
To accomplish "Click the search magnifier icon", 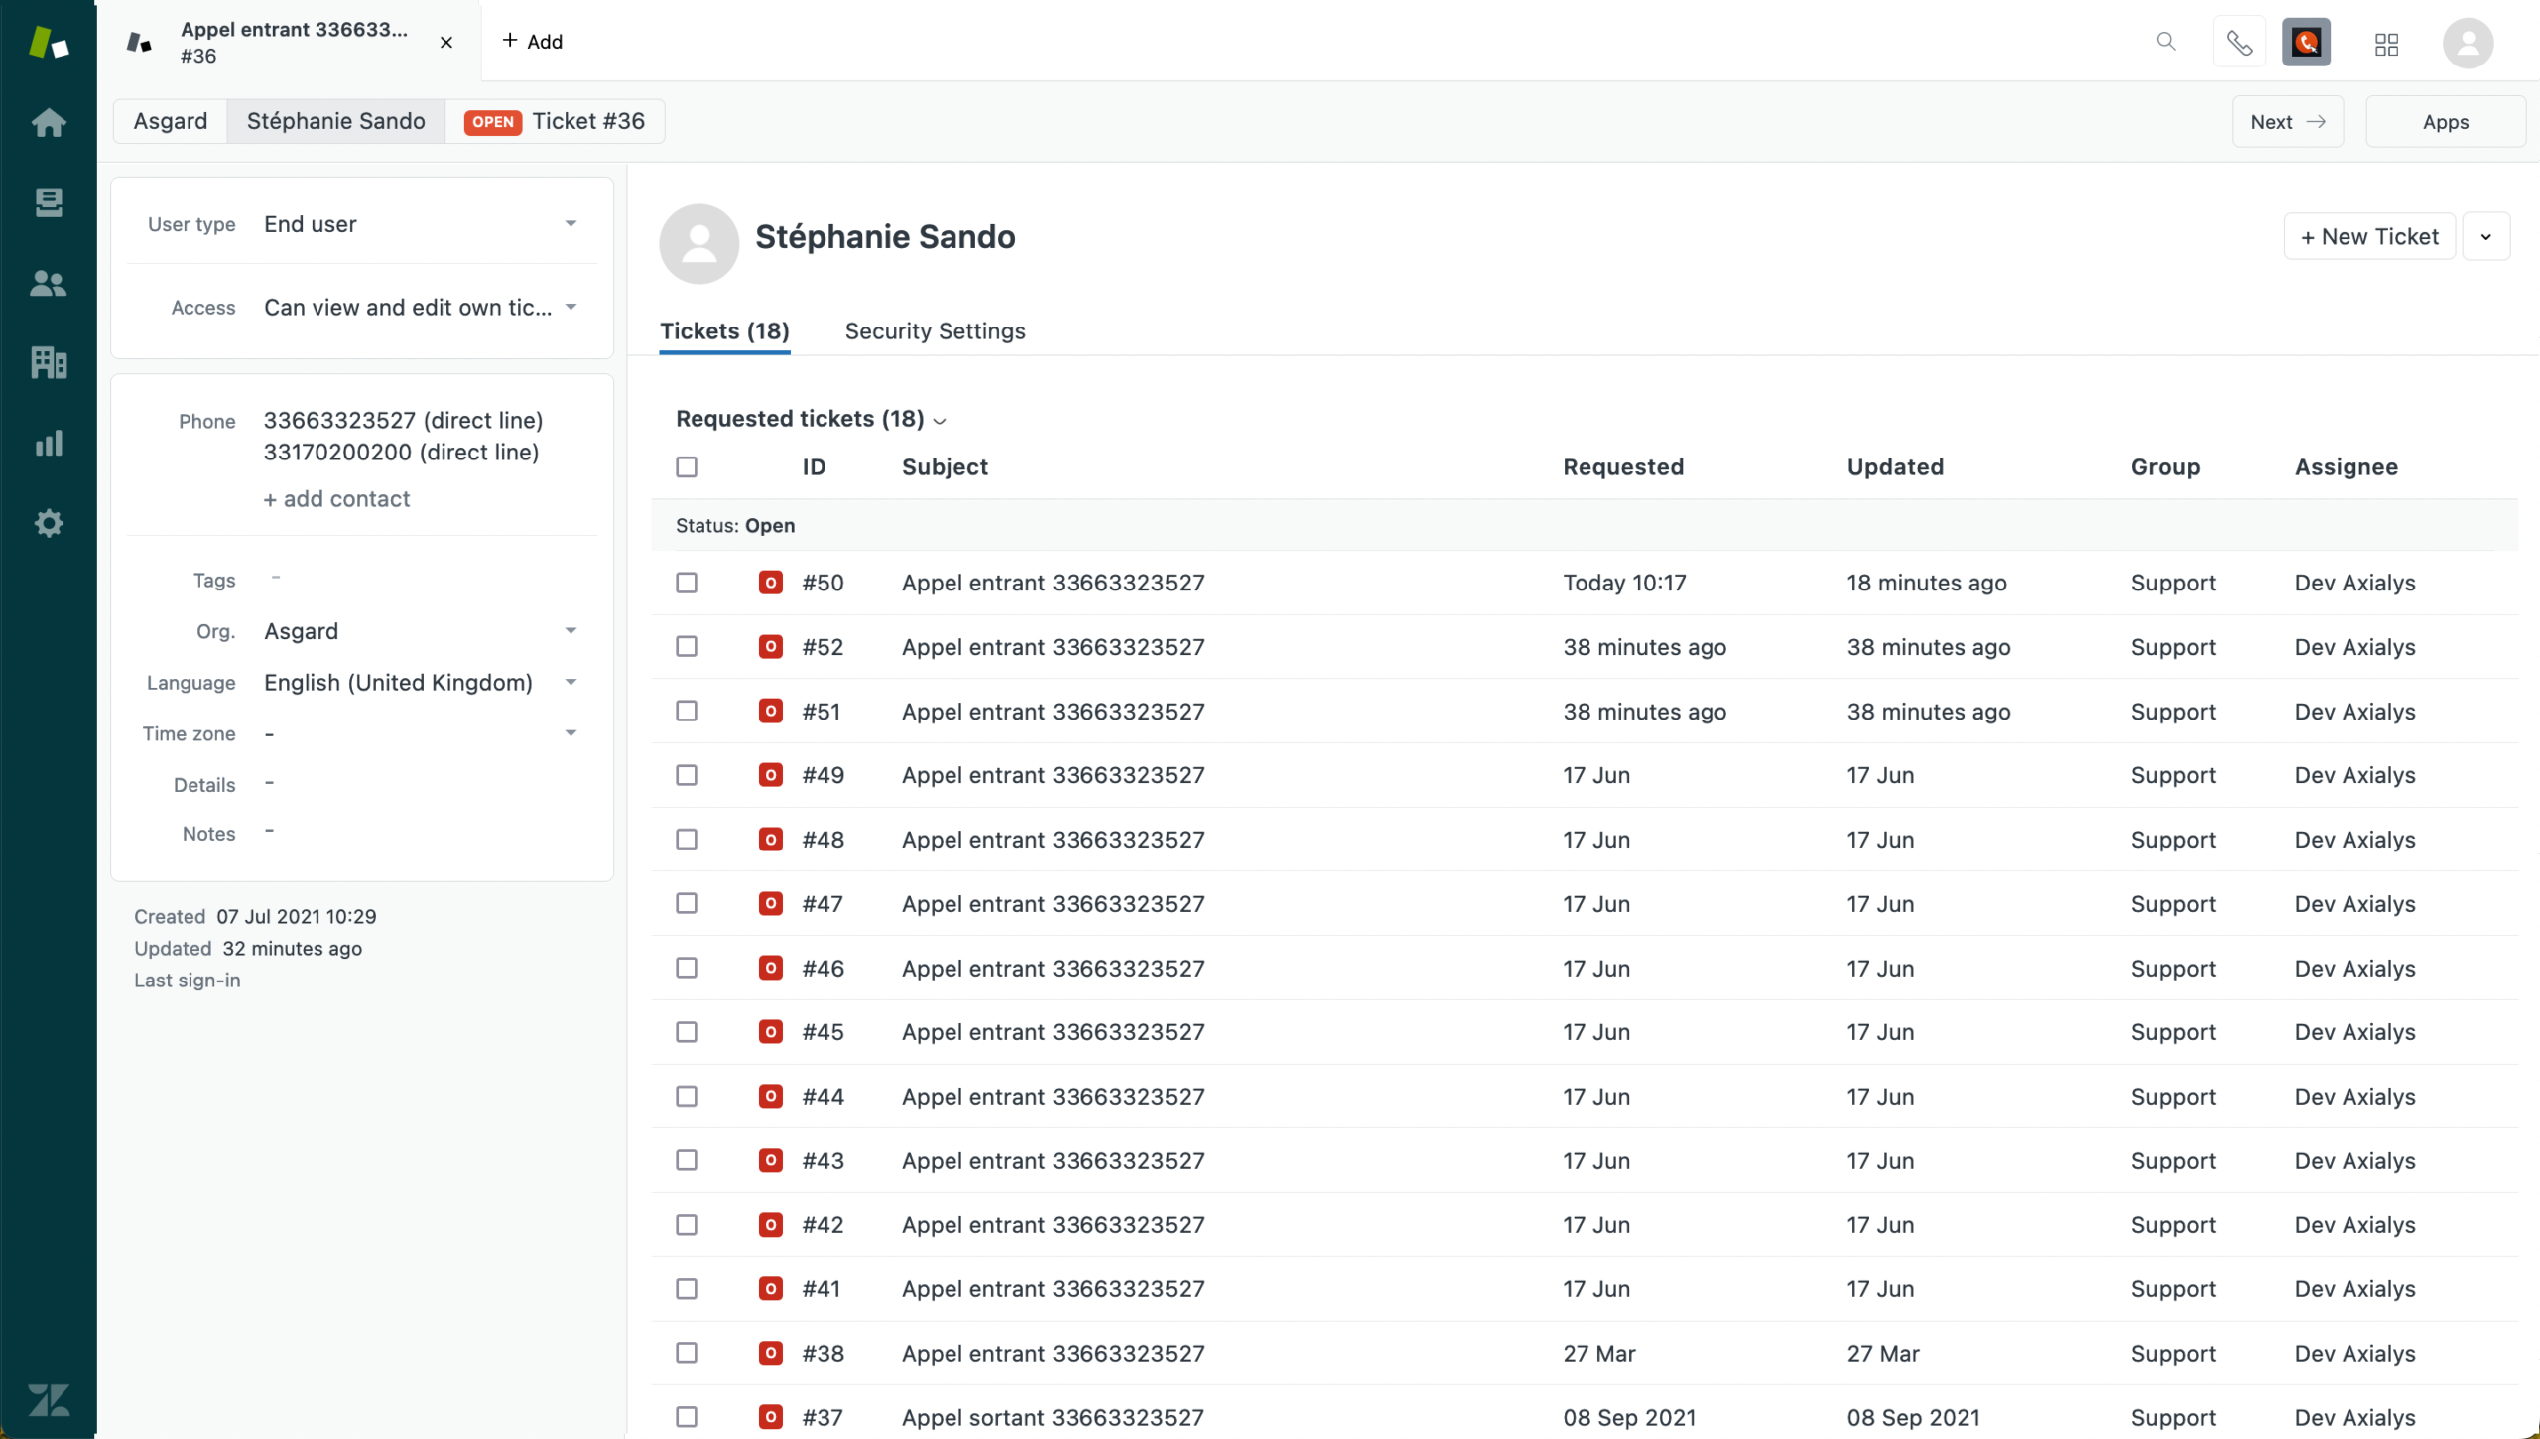I will (x=2166, y=42).
